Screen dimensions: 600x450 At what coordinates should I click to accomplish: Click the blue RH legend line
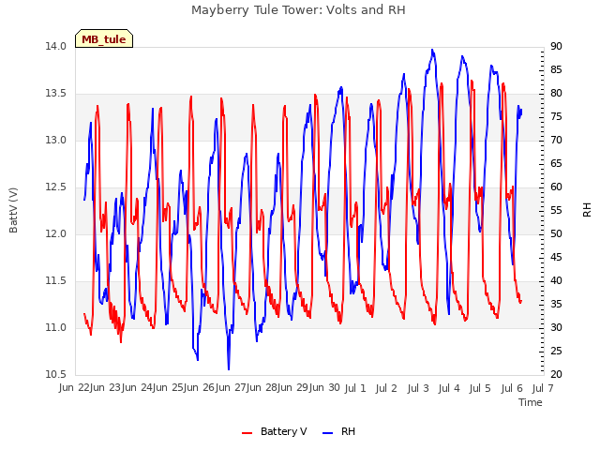[x=328, y=433]
